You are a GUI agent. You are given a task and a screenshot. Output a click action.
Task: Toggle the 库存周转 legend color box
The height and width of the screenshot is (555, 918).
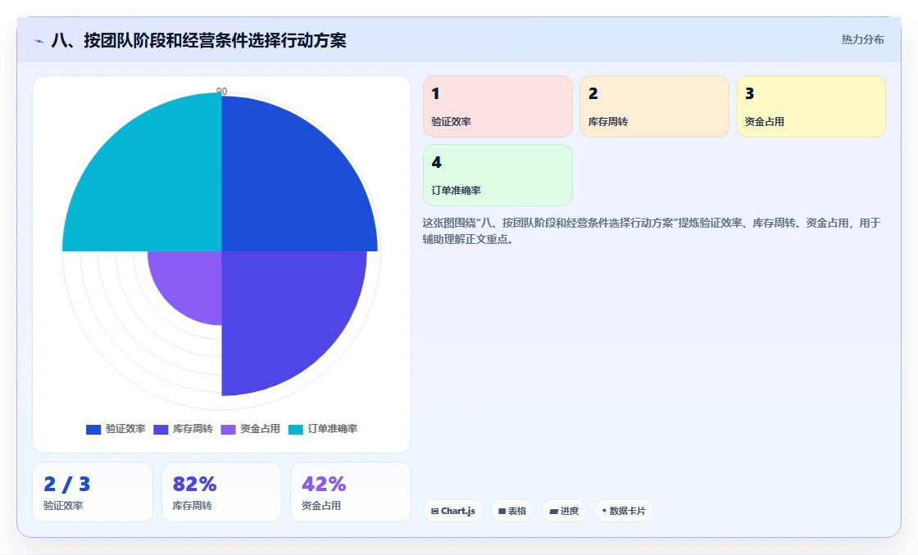pos(161,429)
